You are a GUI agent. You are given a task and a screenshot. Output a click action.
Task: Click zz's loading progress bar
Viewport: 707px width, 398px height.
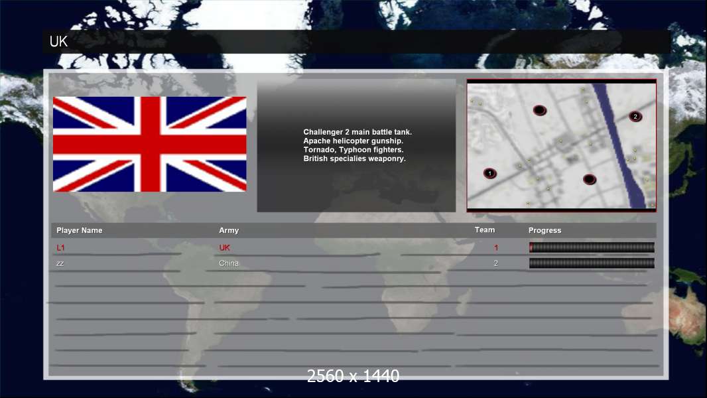(592, 263)
